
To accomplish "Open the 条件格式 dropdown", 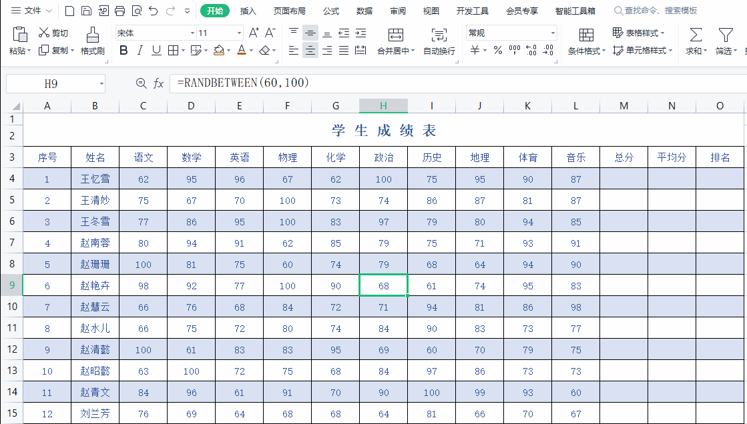I will click(x=587, y=41).
